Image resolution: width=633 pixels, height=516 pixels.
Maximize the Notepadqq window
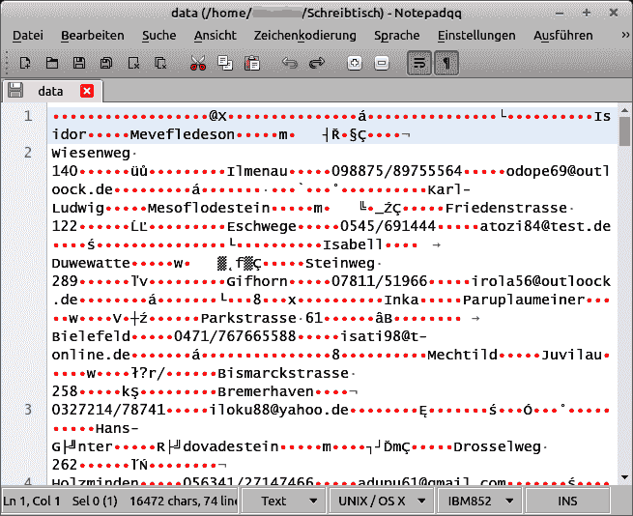[587, 13]
